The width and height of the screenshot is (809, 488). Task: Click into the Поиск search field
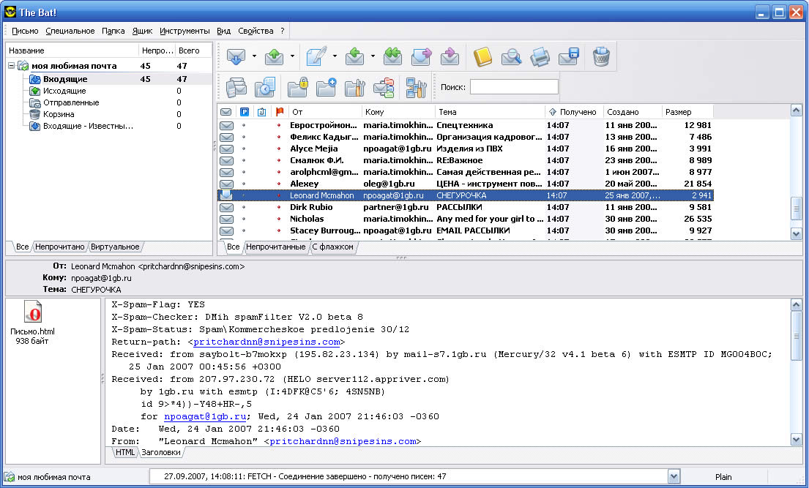pyautogui.click(x=513, y=87)
